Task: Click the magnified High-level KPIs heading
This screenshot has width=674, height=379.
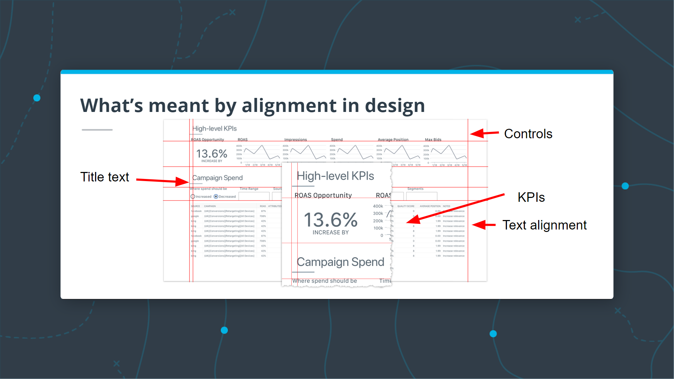Action: point(335,176)
